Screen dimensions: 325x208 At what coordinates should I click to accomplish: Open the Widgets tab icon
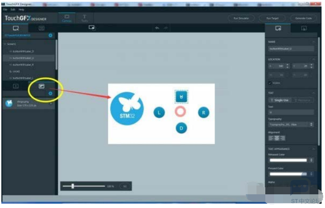coord(16,86)
